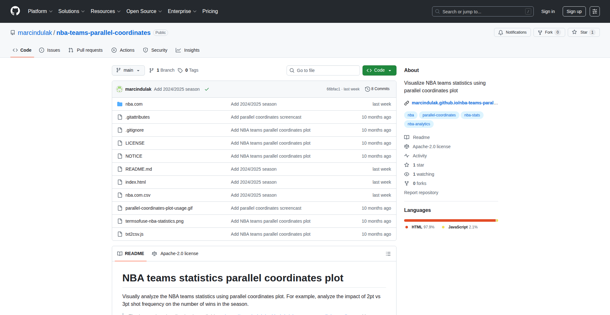The height and width of the screenshot is (315, 610).
Task: Click the commit status checkmark icon
Action: (x=207, y=89)
